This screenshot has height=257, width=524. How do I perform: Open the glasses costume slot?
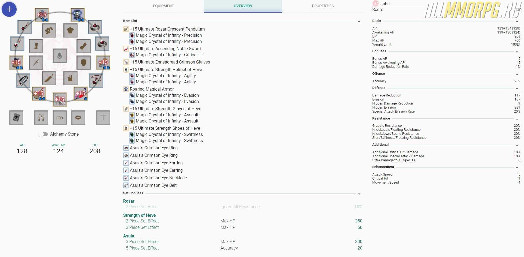tap(60, 117)
